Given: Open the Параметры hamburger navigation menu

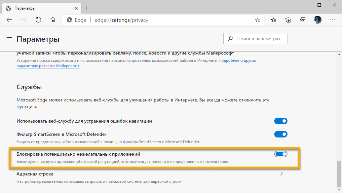Looking at the screenshot, I should point(9,39).
